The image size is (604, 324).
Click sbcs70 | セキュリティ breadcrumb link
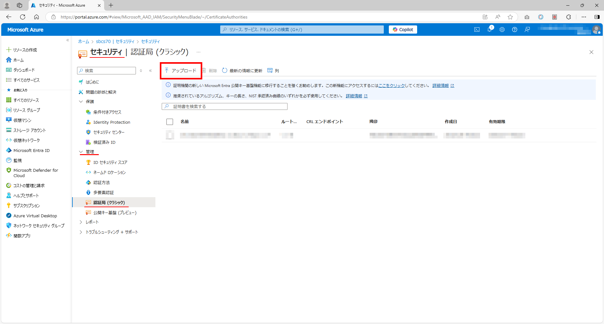pos(115,41)
